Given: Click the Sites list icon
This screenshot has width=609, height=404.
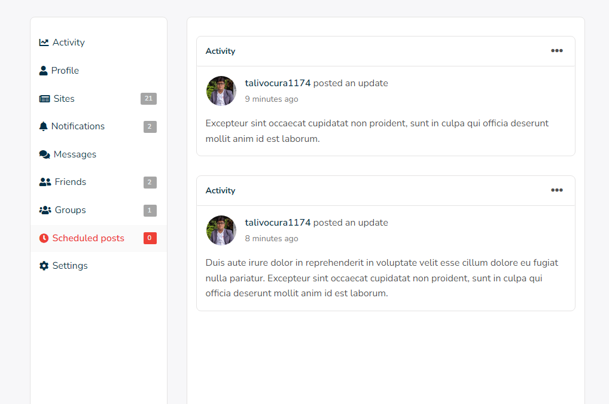Looking at the screenshot, I should click(44, 99).
